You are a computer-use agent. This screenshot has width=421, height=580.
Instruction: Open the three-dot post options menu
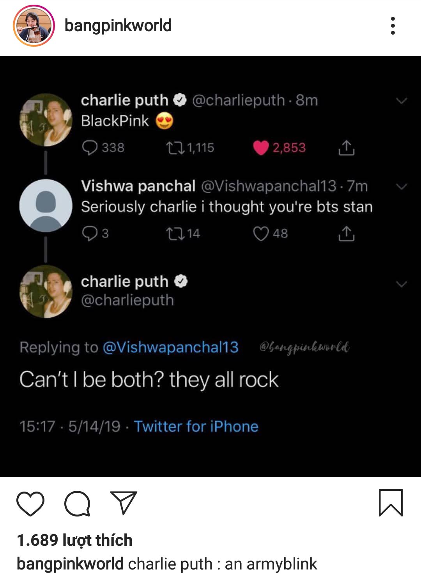(x=393, y=26)
